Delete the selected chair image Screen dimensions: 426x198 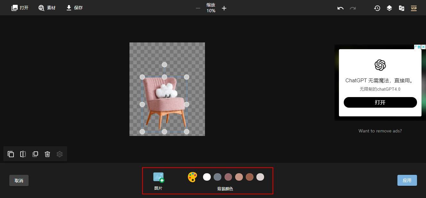tap(47, 154)
